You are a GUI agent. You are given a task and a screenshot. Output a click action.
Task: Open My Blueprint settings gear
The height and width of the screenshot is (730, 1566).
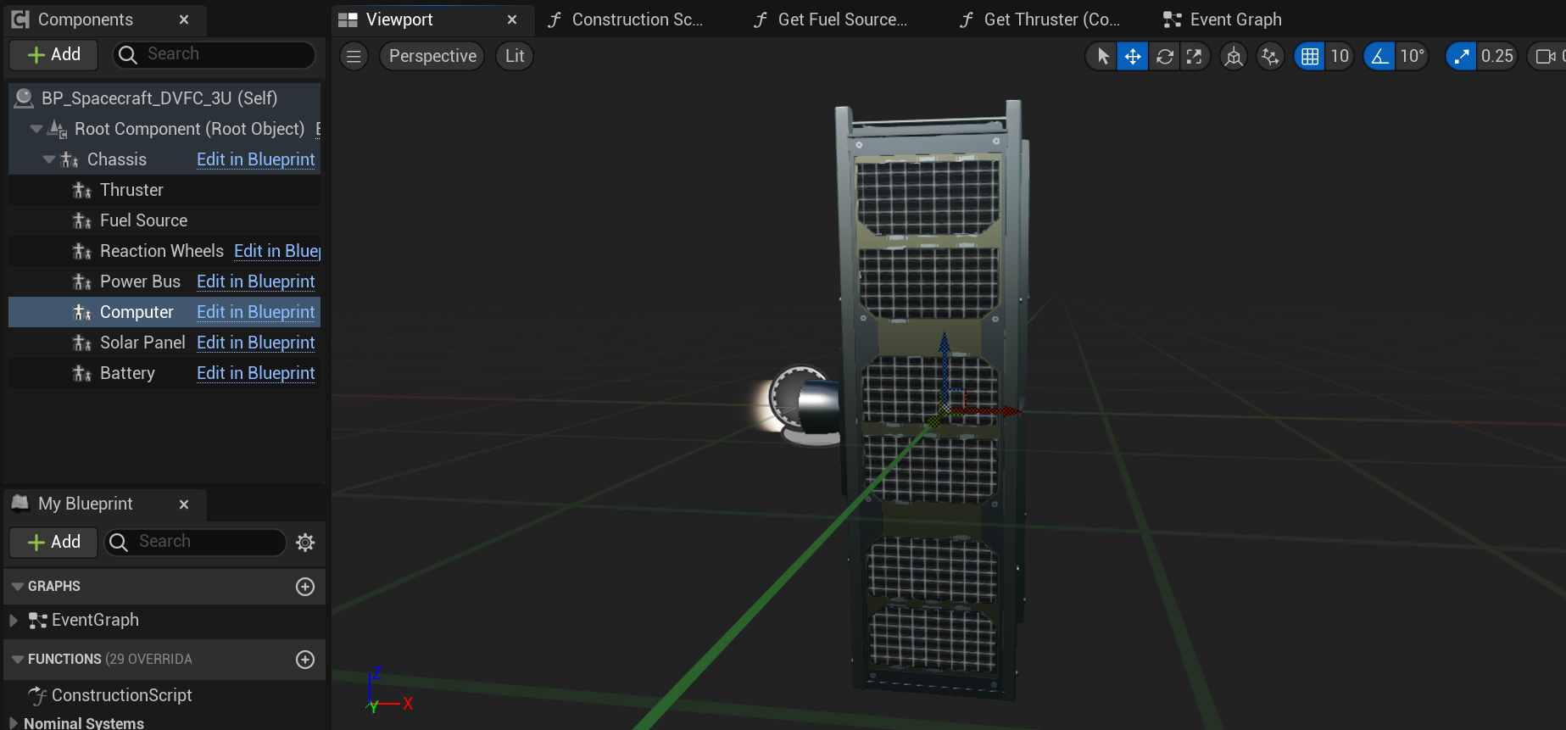305,543
